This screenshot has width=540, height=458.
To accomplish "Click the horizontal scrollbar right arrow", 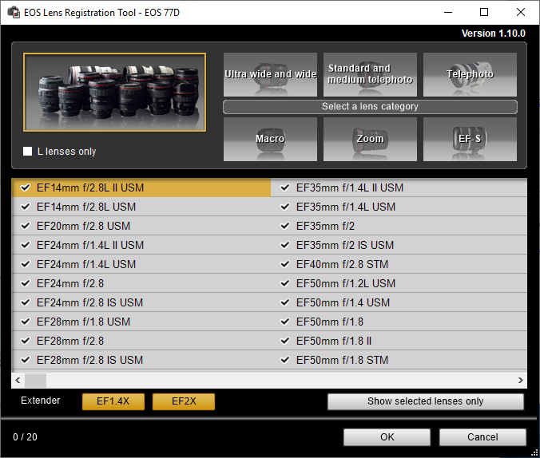I will tap(520, 381).
